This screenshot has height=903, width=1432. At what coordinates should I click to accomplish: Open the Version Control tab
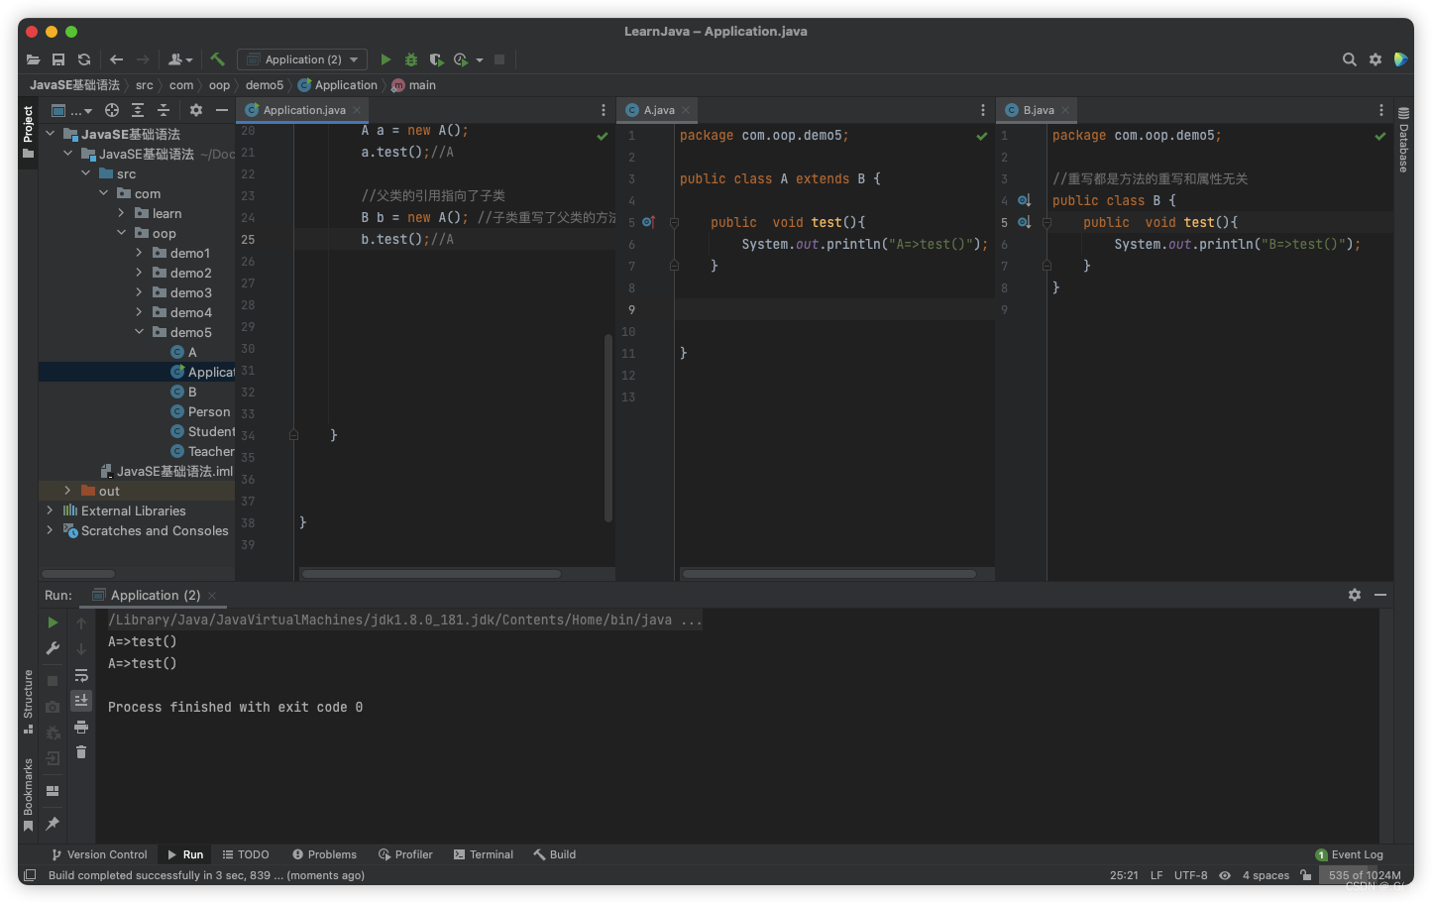click(99, 854)
